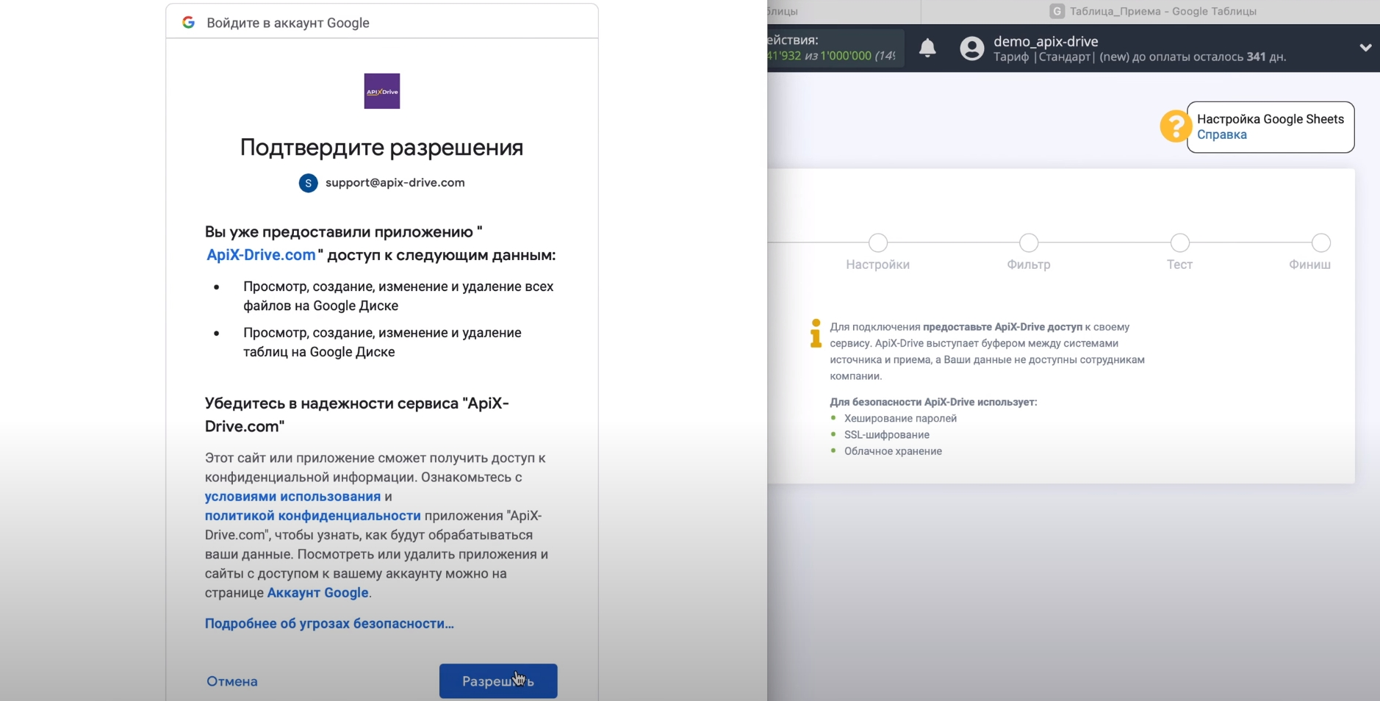Click the Облачное хранение list item

pos(893,451)
